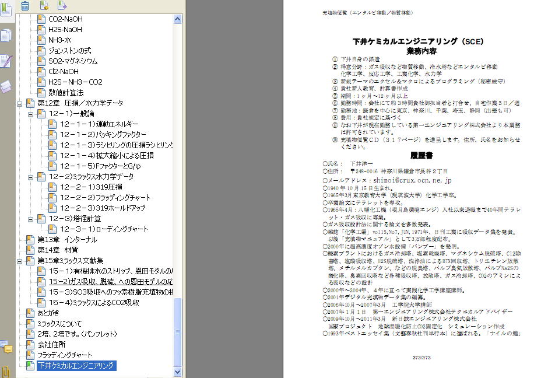Open the NH3-水 bookmark
This screenshot has width=555, height=378.
pos(60,40)
